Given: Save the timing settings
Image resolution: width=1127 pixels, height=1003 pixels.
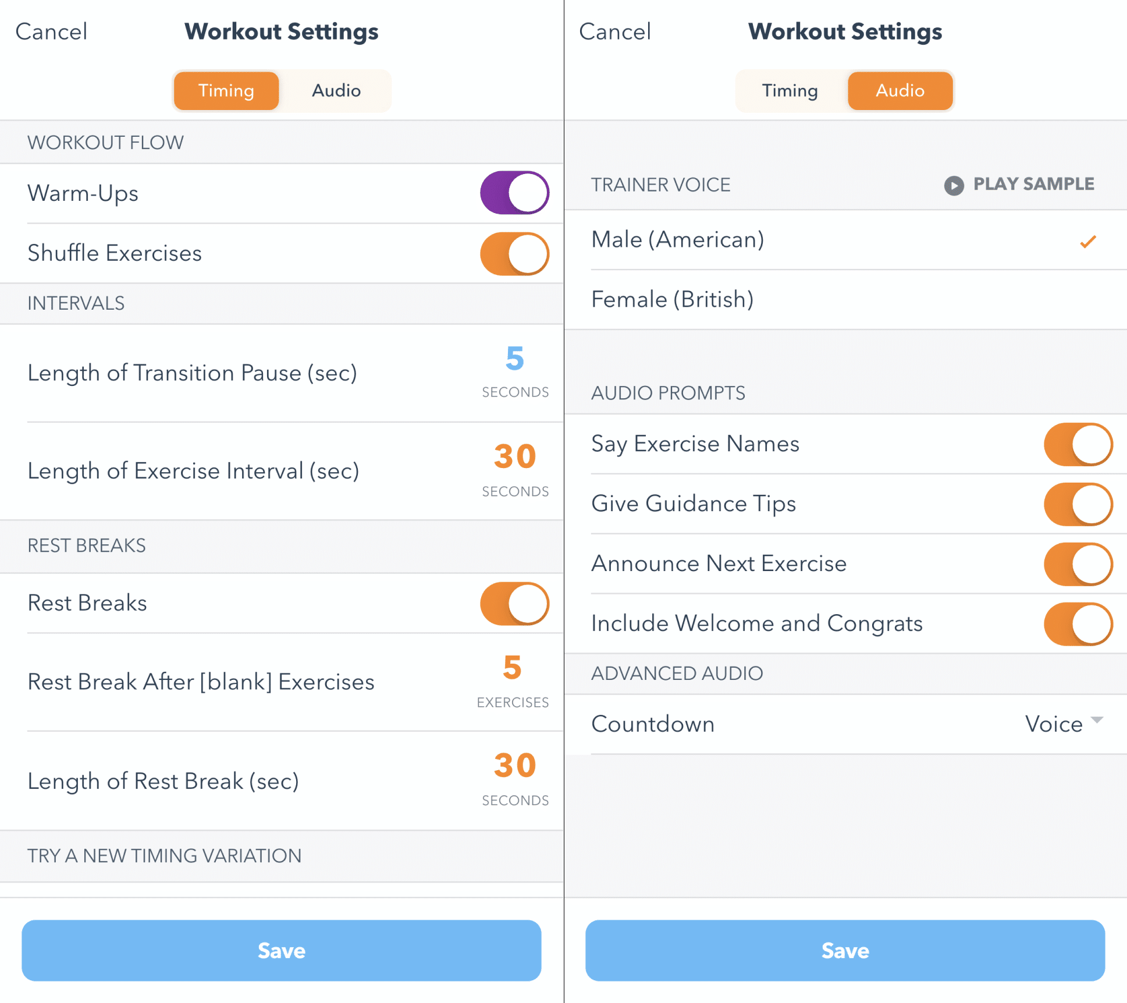Looking at the screenshot, I should (x=282, y=951).
